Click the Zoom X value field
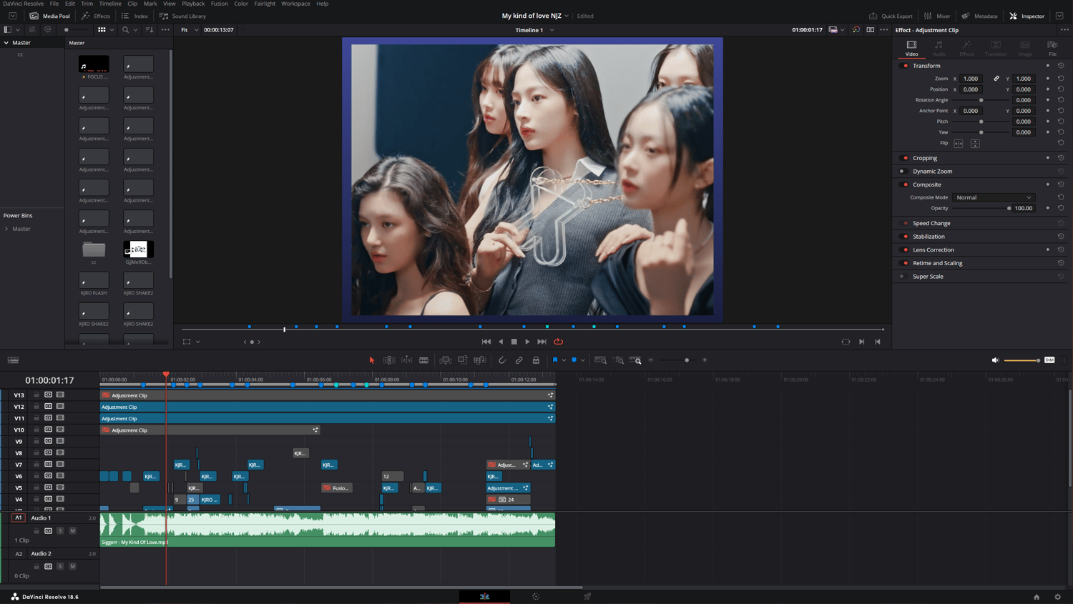 [x=971, y=79]
